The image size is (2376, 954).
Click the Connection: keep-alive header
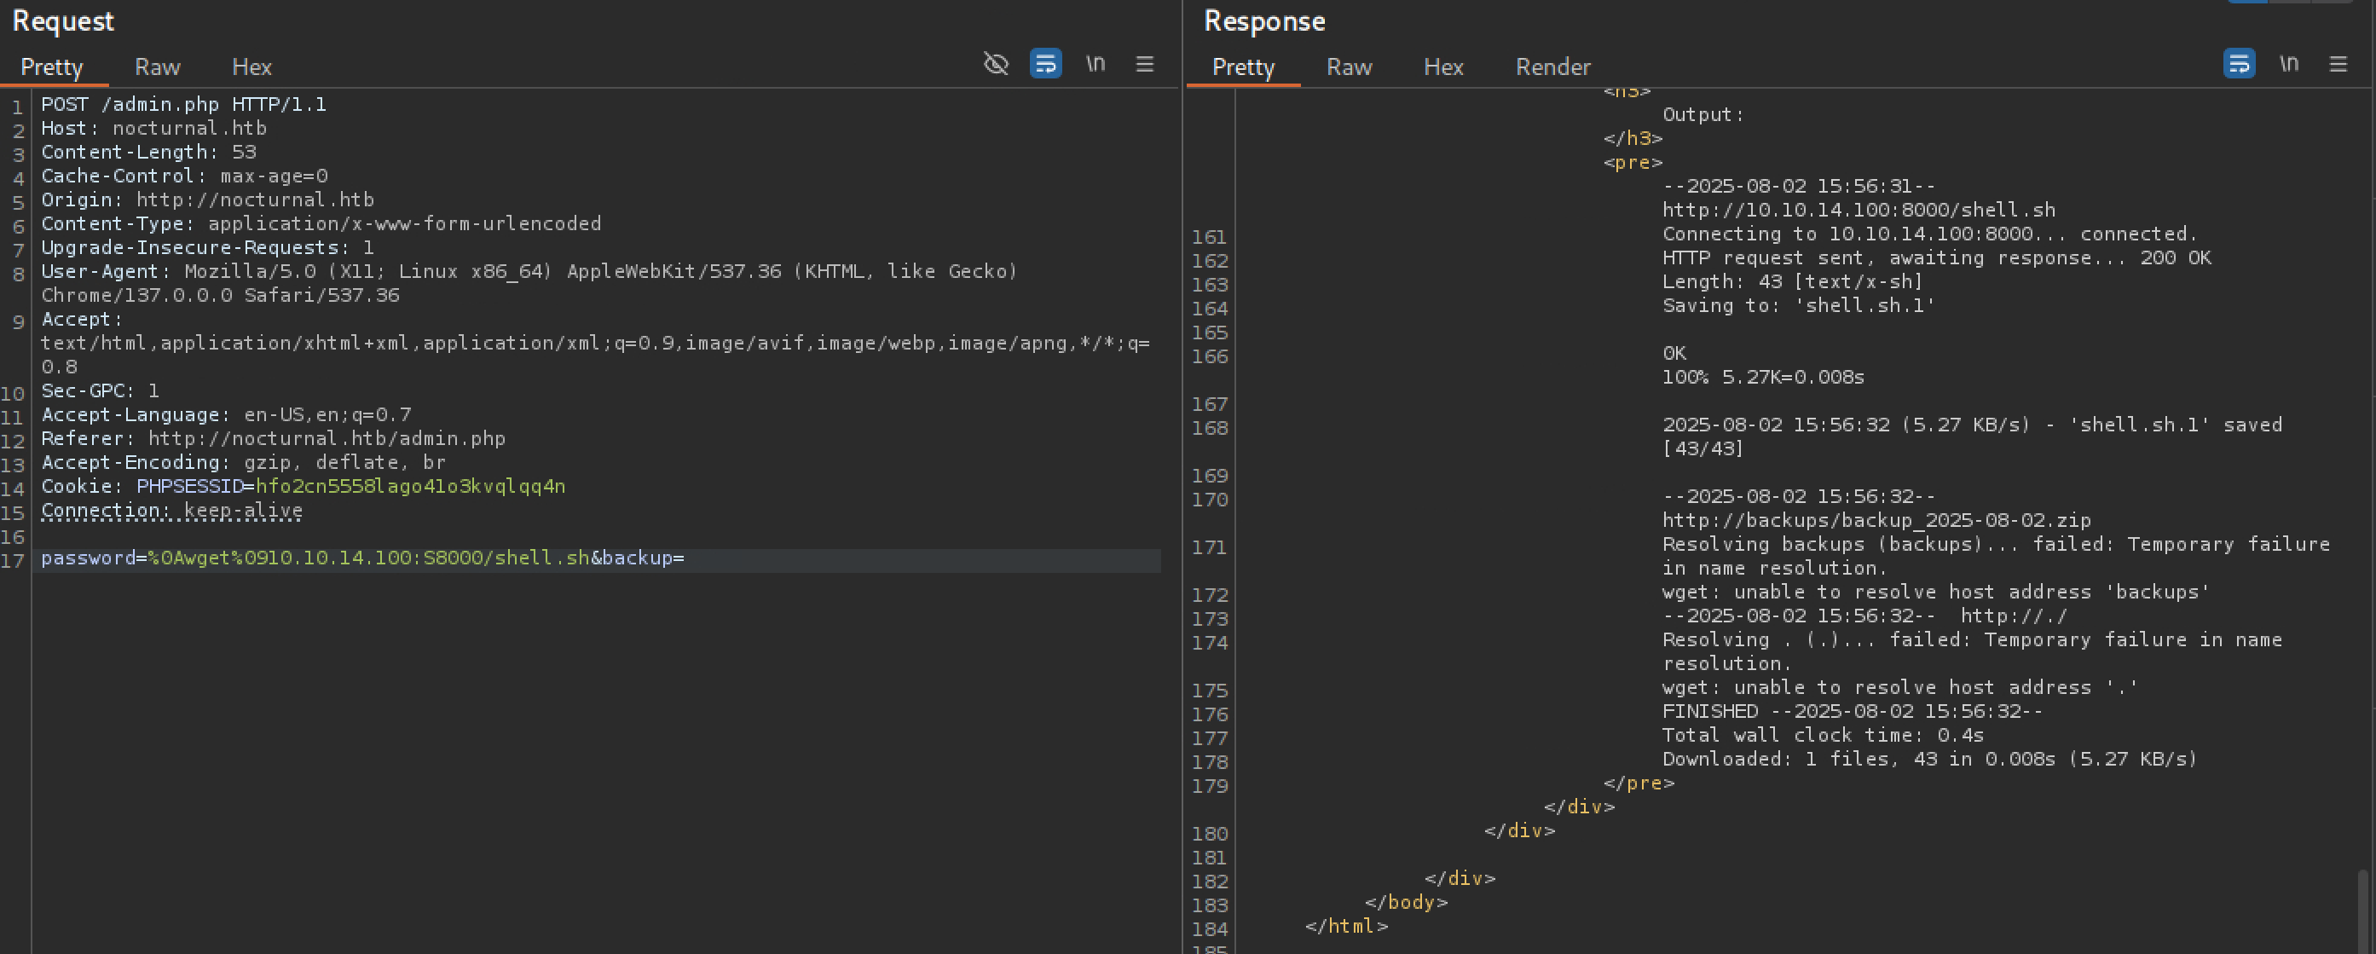pos(171,510)
